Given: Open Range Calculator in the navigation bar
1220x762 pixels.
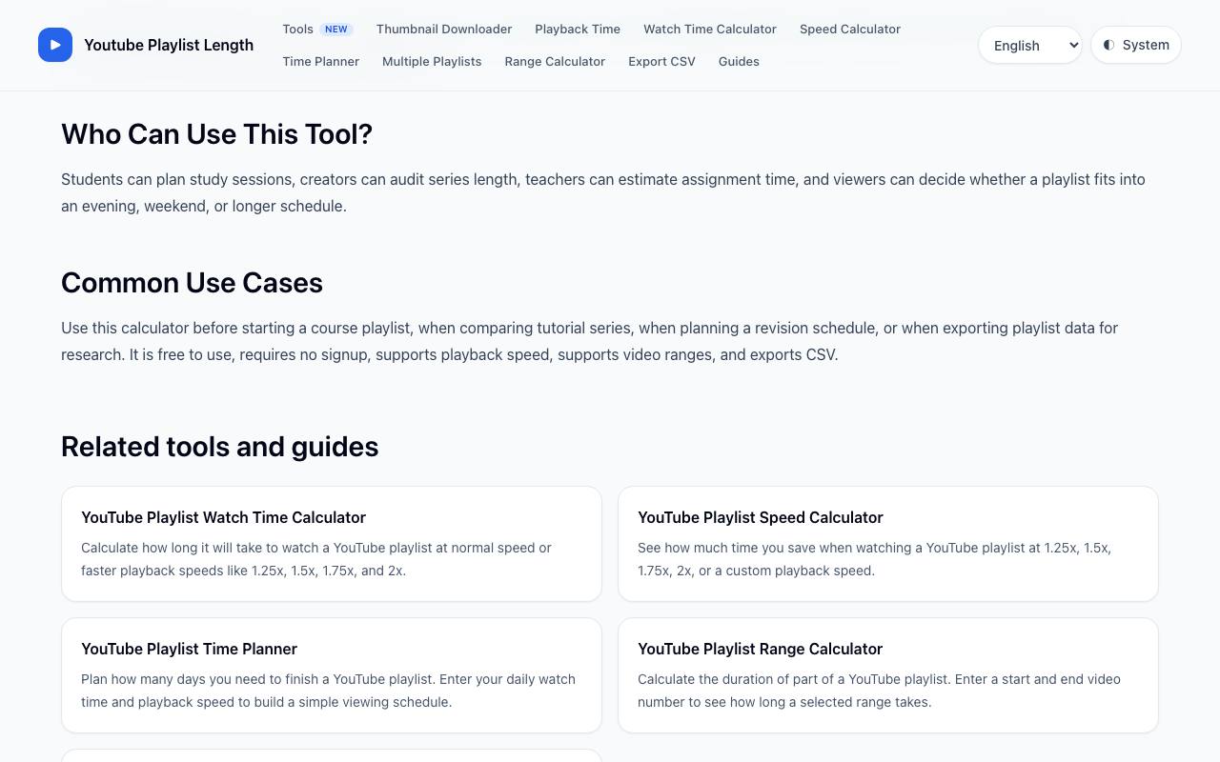Looking at the screenshot, I should coord(555,62).
